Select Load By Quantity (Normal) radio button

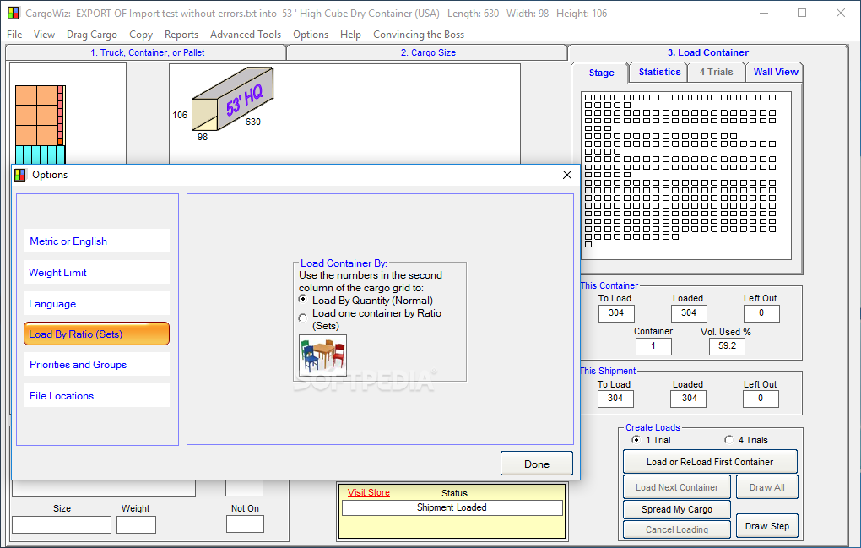(x=302, y=299)
